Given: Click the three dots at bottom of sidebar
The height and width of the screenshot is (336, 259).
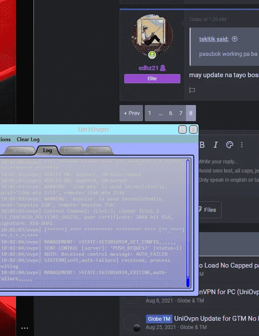Looking at the screenshot, I should pyautogui.click(x=25, y=328).
